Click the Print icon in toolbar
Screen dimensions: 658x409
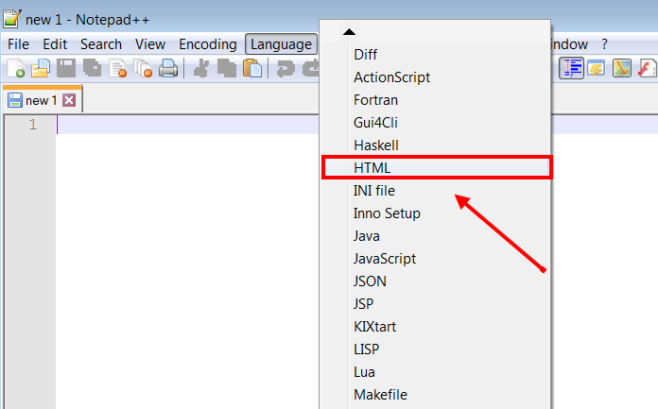click(x=168, y=68)
